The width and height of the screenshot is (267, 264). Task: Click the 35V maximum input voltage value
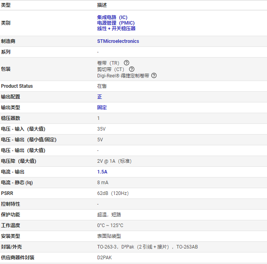[x=102, y=129]
